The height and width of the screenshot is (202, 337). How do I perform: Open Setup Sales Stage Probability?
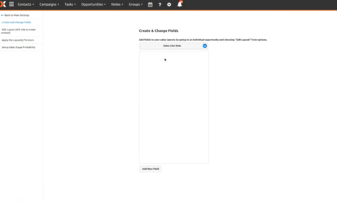(19, 47)
